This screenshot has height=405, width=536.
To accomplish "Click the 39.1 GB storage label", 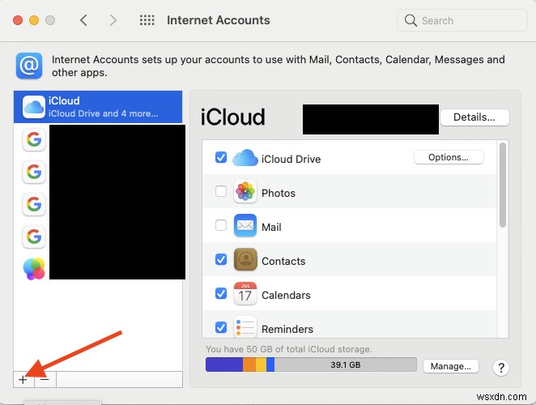I will pyautogui.click(x=345, y=365).
